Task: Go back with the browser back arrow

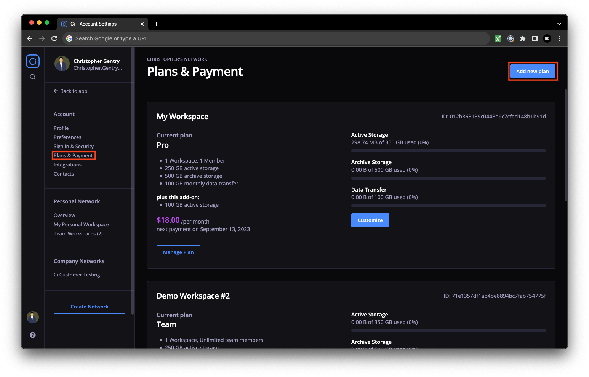Action: 30,38
